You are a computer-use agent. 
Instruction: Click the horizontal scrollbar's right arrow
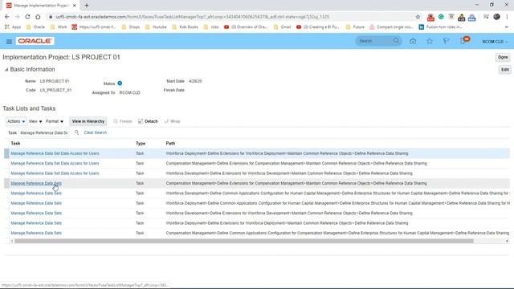pos(507,241)
